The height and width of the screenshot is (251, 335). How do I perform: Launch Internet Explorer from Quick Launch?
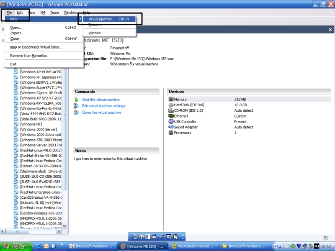pos(39,246)
